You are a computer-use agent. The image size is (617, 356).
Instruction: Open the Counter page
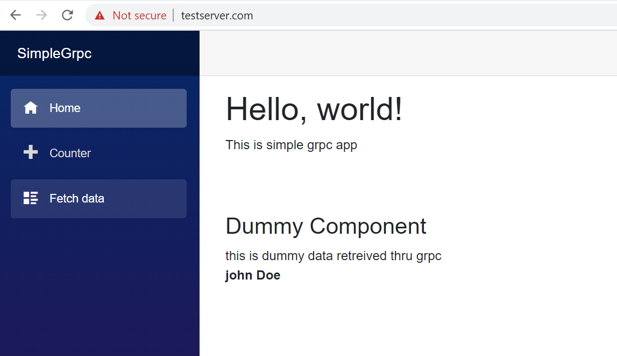[70, 153]
